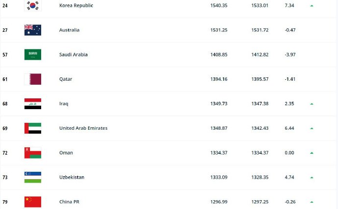This screenshot has height=209, width=338.
Task: Open the Australia team link
Action: pos(69,30)
